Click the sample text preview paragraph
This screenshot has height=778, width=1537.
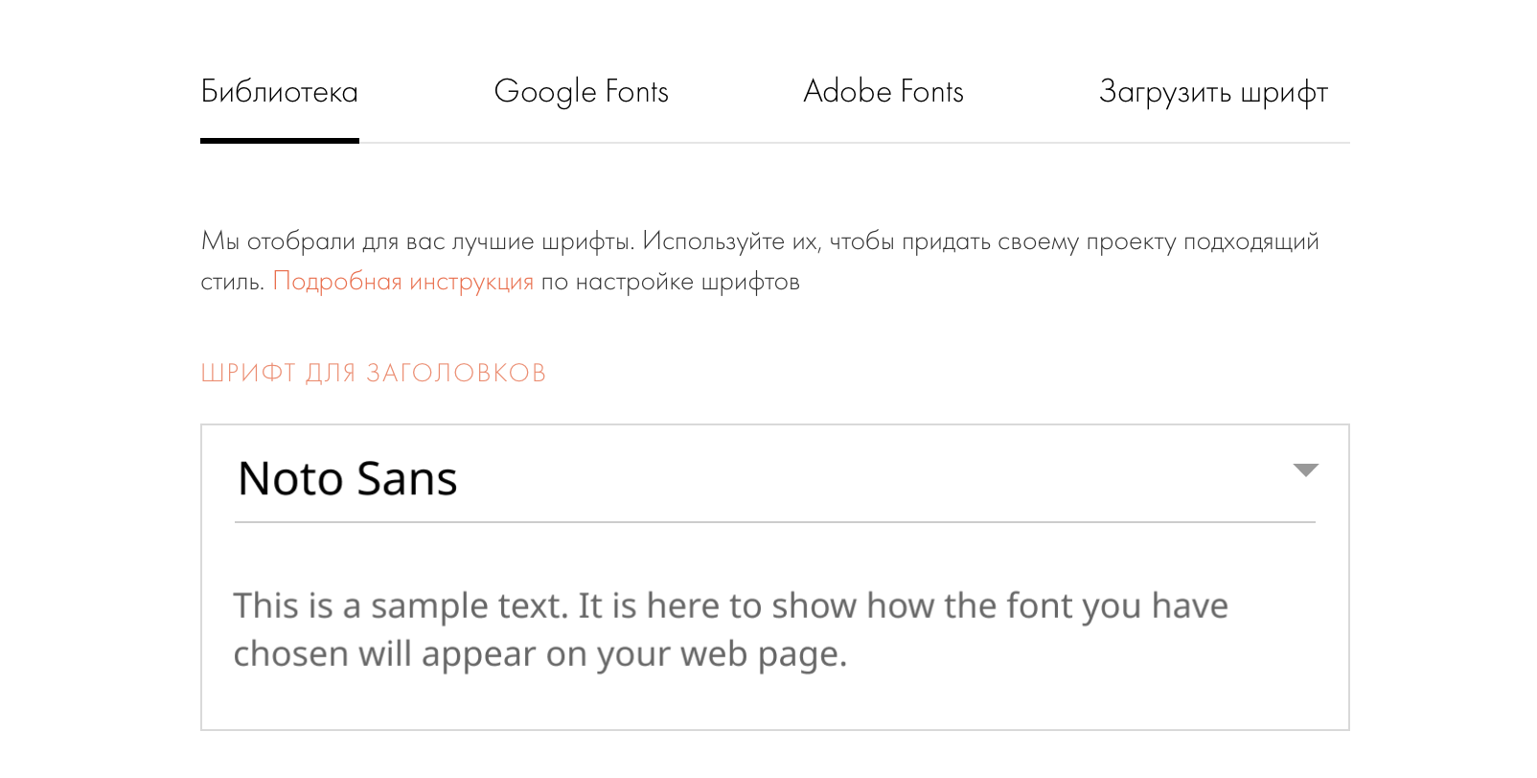click(x=730, y=629)
